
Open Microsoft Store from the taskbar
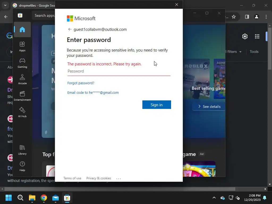[67, 198]
